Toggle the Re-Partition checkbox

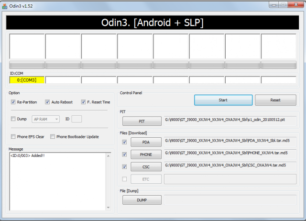tap(13, 102)
